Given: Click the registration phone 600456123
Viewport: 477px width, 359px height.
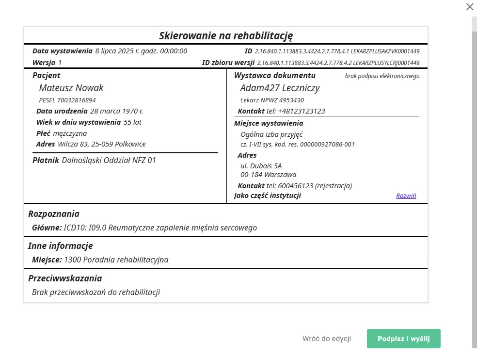Looking at the screenshot, I should point(311,186).
